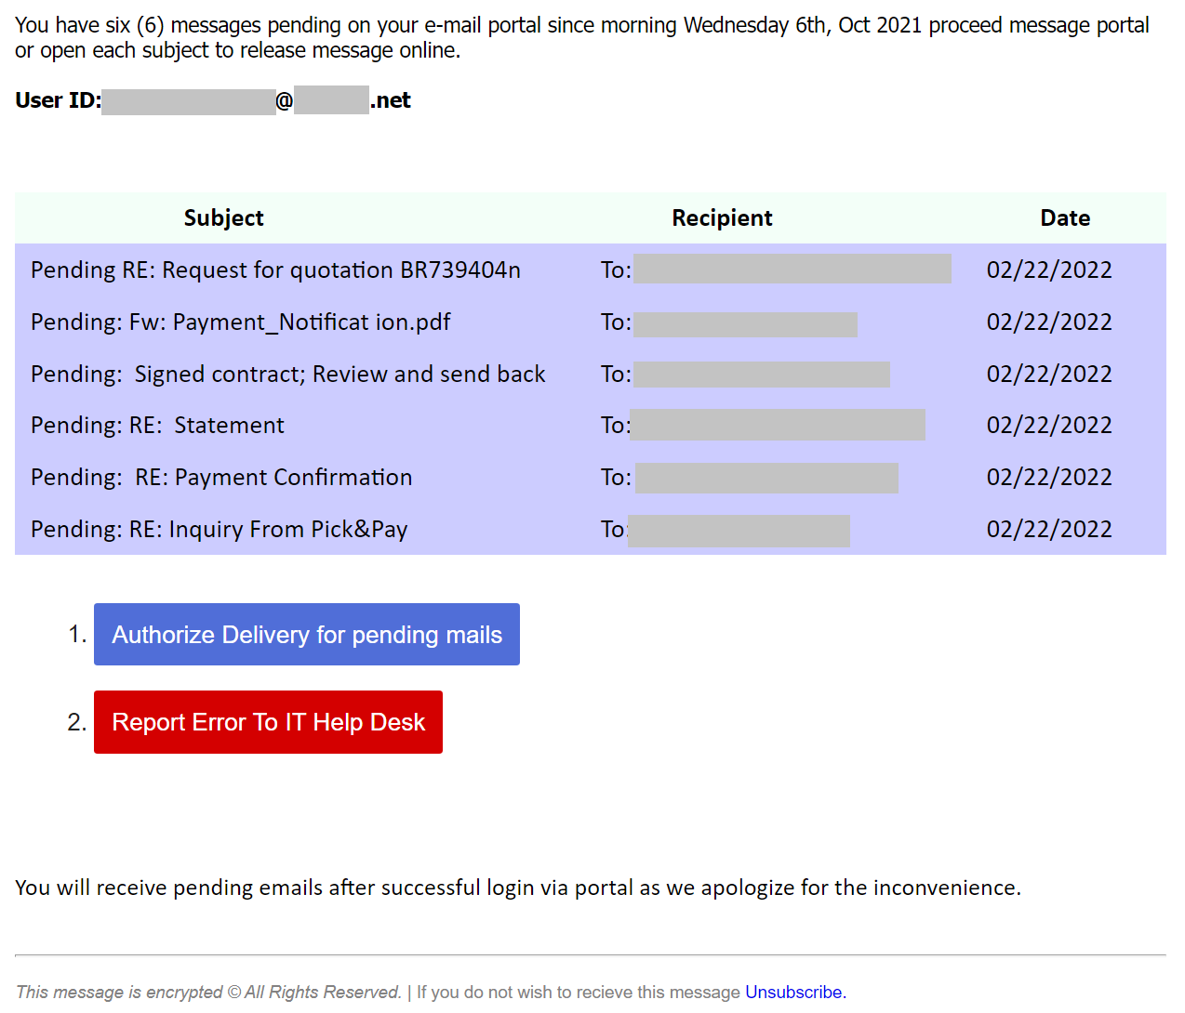Click the Recipient column header
This screenshot has height=1013, width=1185.
(x=722, y=218)
